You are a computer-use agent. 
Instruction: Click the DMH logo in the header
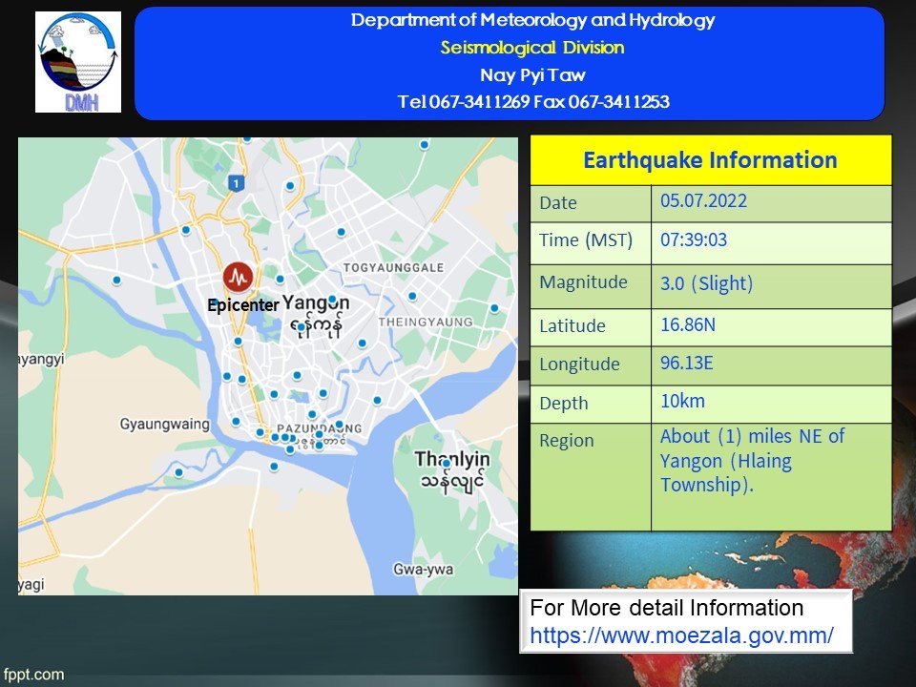click(x=78, y=62)
